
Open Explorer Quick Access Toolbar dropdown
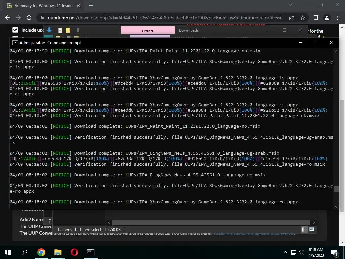click(x=74, y=31)
